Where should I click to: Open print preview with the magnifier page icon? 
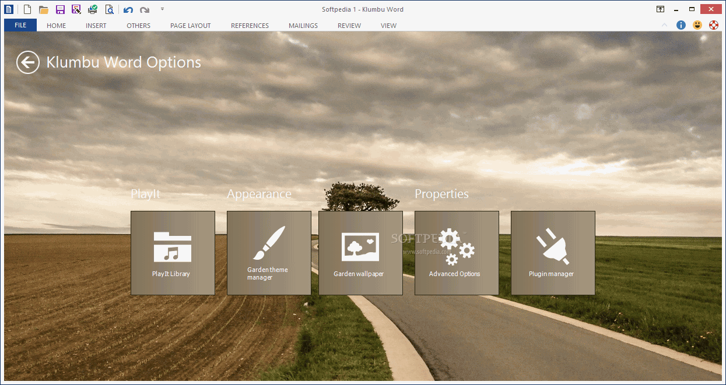tap(109, 9)
